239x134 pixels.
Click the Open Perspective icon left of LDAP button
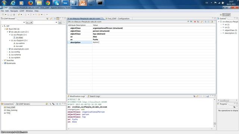tap(221, 15)
